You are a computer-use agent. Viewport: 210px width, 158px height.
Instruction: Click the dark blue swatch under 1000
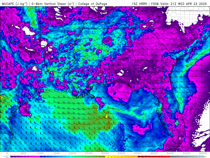[41, 156]
